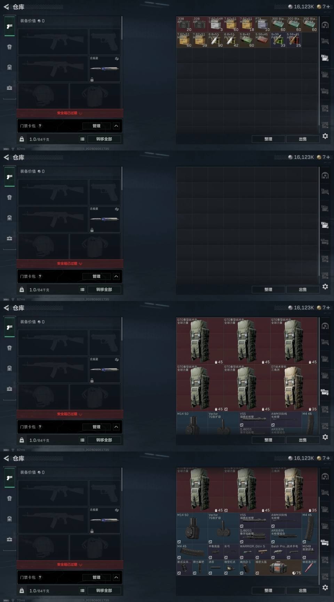Click lock icon under 北极星 knife in M249 screenshot
This screenshot has width=334, height=602.
pyautogui.click(x=92, y=531)
